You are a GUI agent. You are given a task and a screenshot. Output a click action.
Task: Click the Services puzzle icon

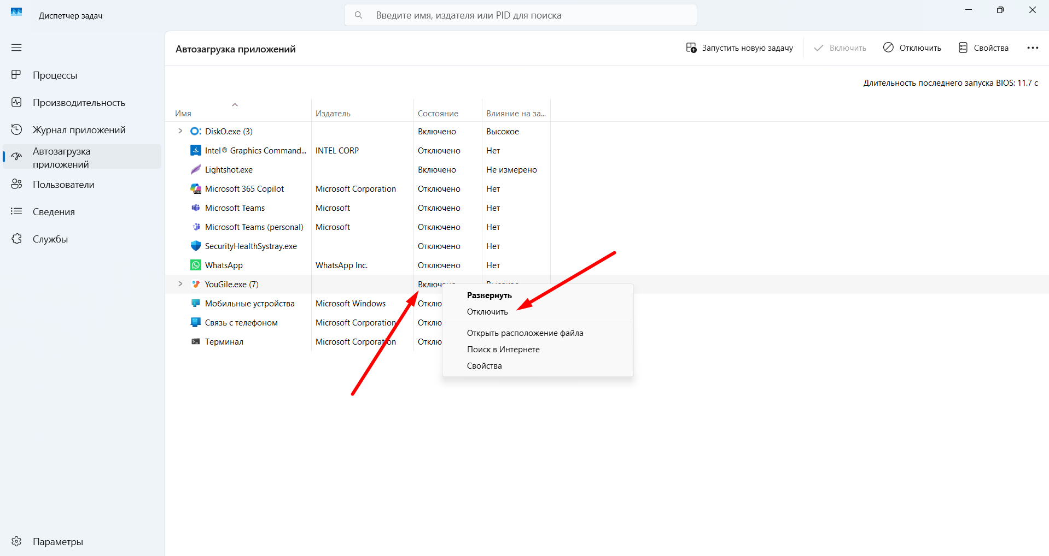pos(16,239)
